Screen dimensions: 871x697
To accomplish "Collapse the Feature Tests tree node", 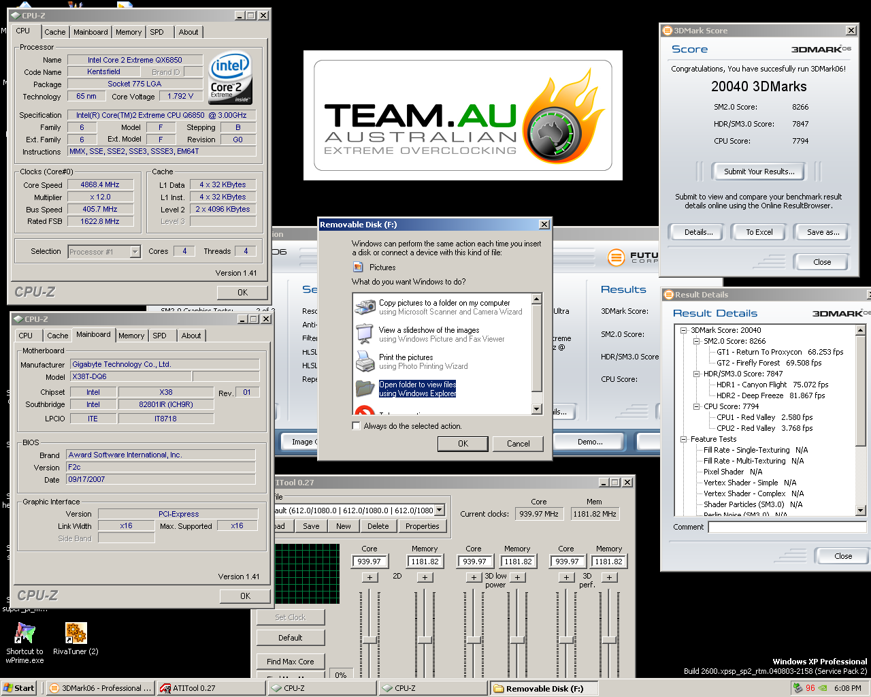I will pyautogui.click(x=683, y=439).
